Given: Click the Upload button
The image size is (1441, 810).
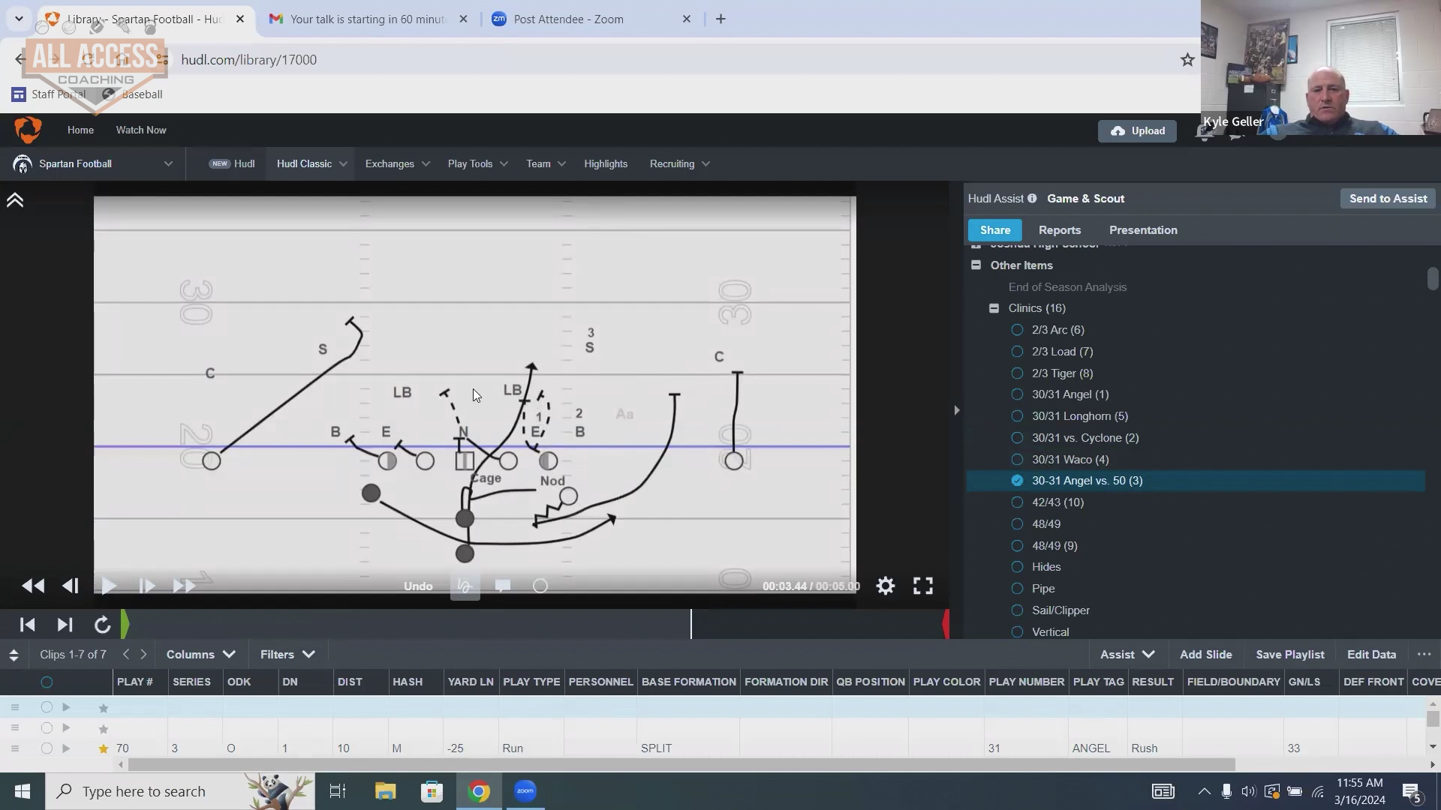Looking at the screenshot, I should click(x=1138, y=131).
